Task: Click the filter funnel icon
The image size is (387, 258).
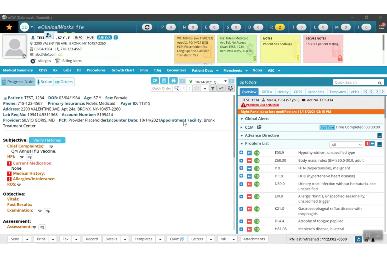Action: tap(213, 89)
